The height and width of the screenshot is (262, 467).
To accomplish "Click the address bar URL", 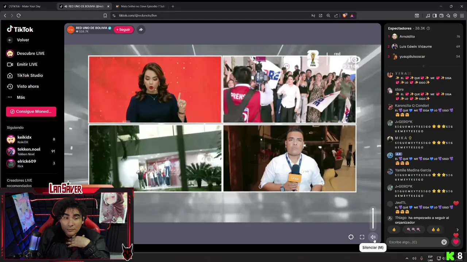I will (x=138, y=16).
